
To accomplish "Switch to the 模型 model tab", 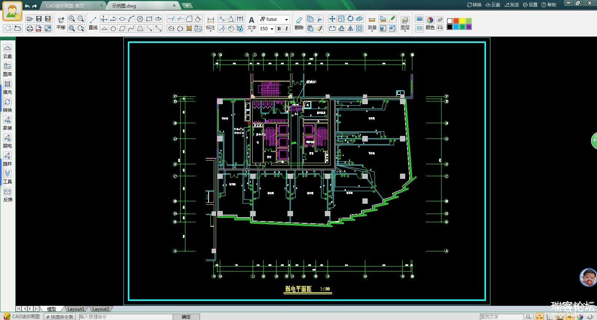I will pos(51,309).
